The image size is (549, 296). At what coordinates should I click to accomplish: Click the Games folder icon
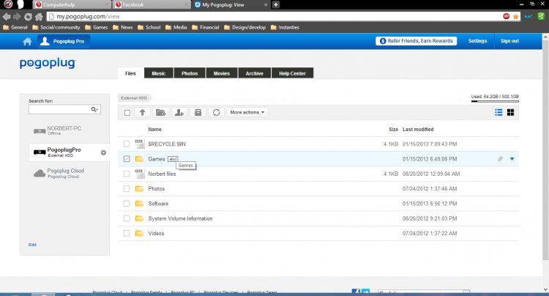point(139,159)
